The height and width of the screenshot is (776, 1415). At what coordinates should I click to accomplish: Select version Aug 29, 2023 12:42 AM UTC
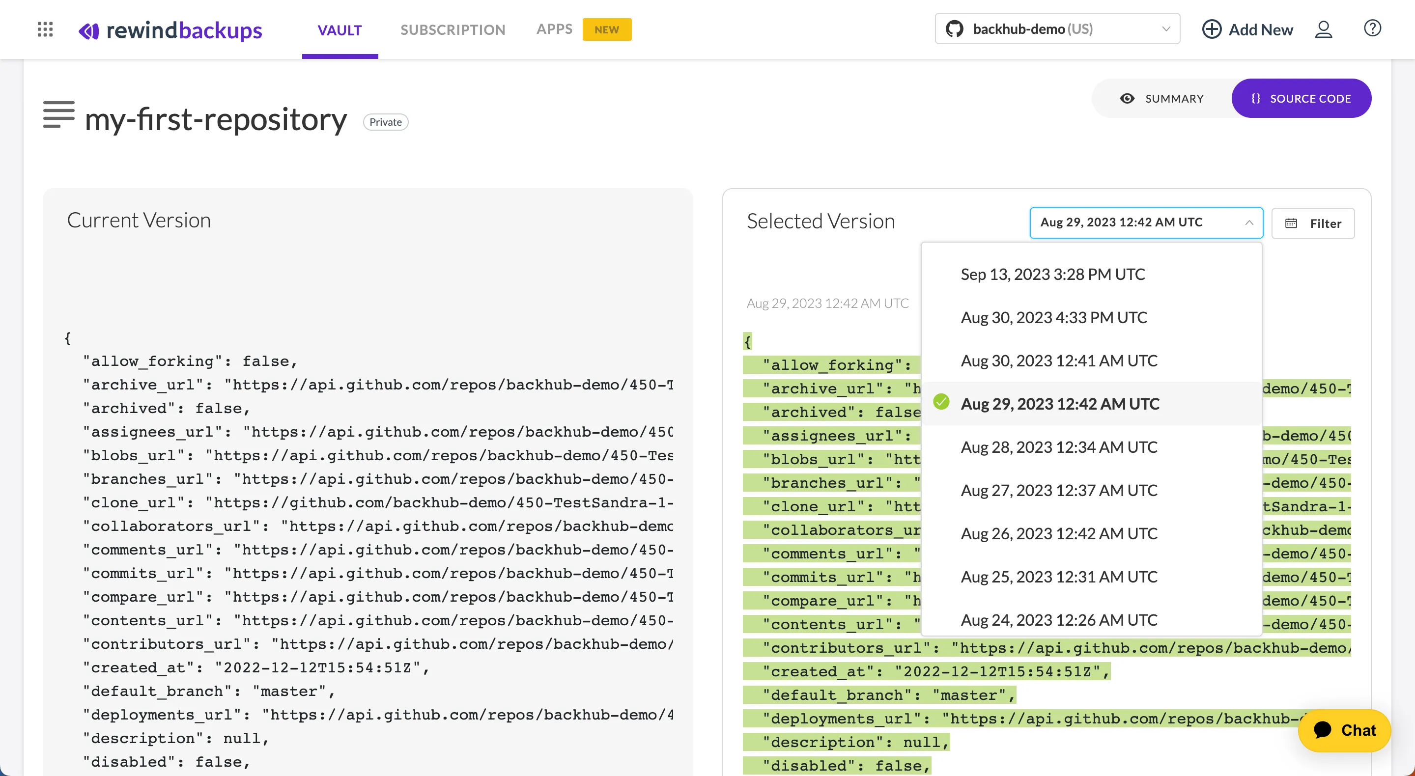tap(1091, 404)
